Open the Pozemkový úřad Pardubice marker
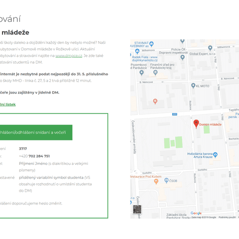The image size is (239, 239). [x=141, y=73]
